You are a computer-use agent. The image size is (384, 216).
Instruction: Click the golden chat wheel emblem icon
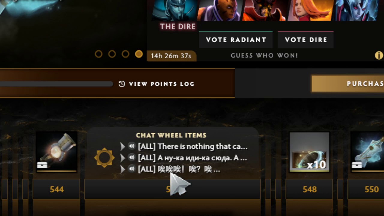pyautogui.click(x=104, y=157)
